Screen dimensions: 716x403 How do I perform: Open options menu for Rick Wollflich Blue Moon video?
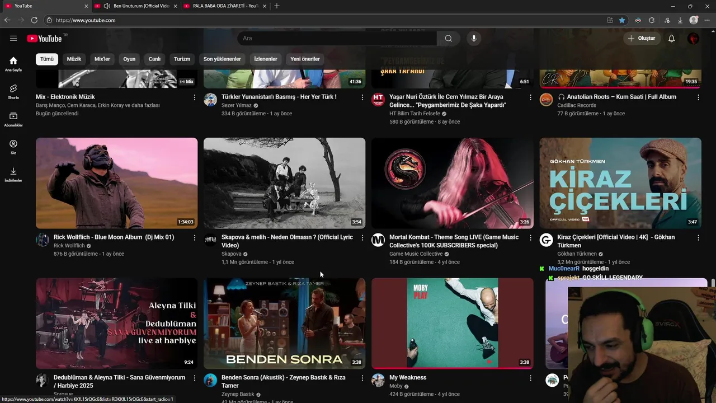pyautogui.click(x=195, y=238)
